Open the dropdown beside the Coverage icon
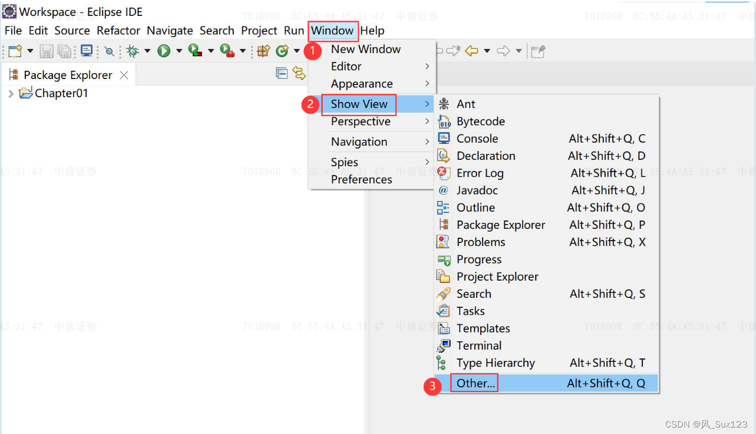 coord(210,51)
